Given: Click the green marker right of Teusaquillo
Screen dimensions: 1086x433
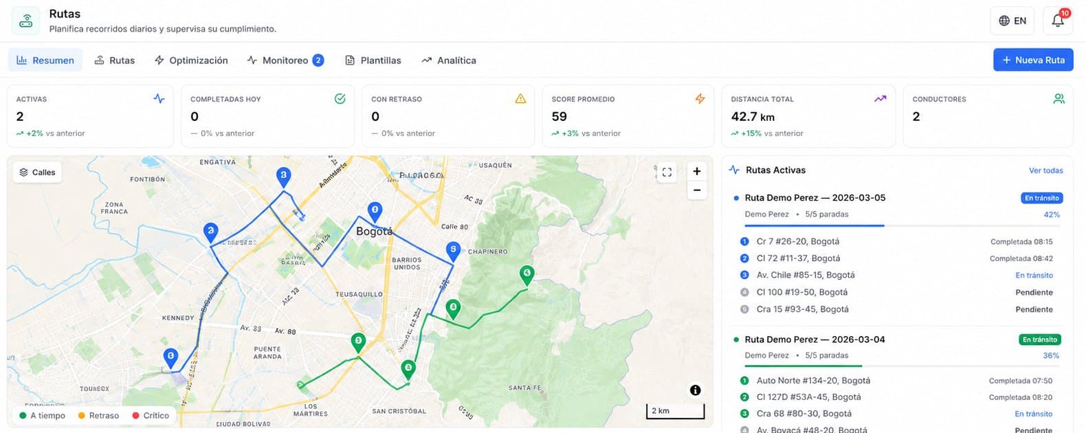Looking at the screenshot, I should tap(453, 309).
